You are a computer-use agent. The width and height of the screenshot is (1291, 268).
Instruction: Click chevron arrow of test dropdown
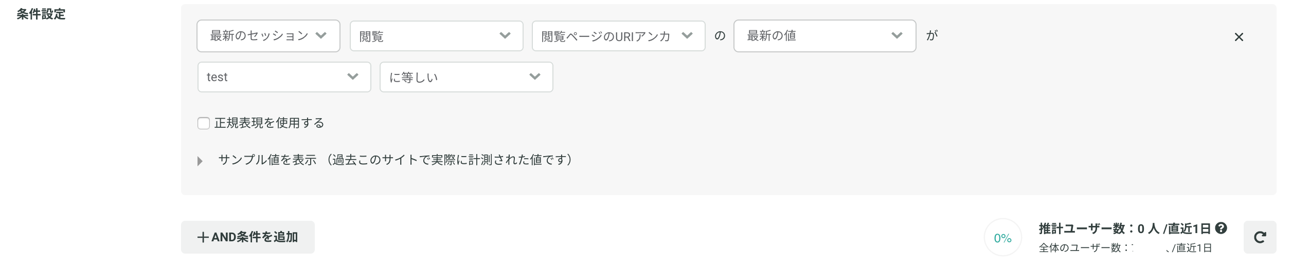pyautogui.click(x=352, y=76)
